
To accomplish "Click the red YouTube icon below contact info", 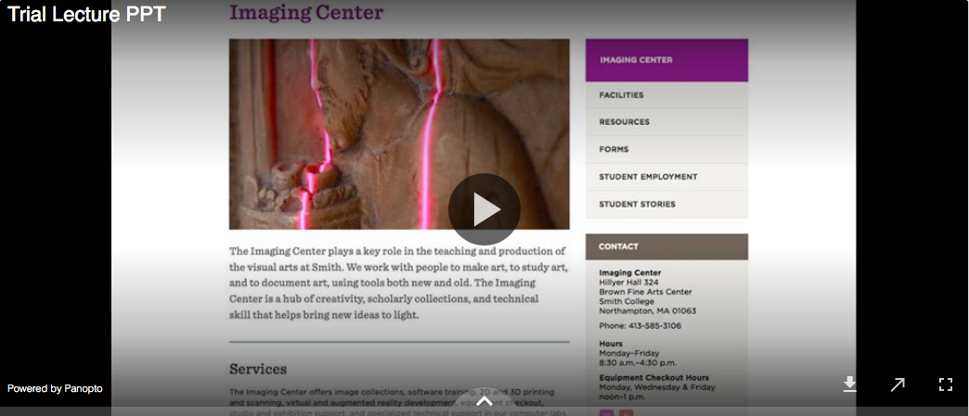I will coord(626,413).
